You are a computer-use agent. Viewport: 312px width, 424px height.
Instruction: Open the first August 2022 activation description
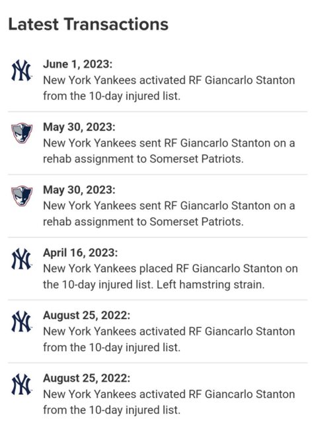[x=169, y=339]
